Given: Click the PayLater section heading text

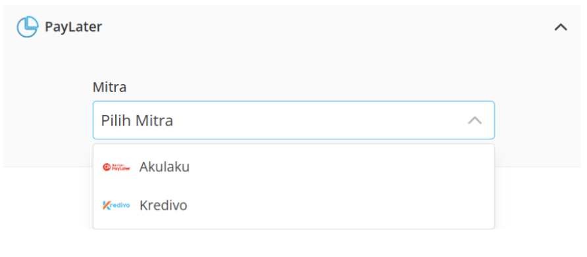Looking at the screenshot, I should (x=74, y=27).
